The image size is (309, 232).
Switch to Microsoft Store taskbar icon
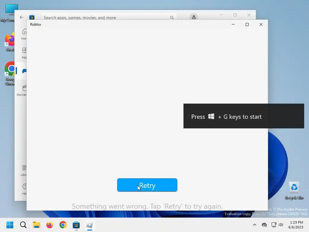click(76, 225)
